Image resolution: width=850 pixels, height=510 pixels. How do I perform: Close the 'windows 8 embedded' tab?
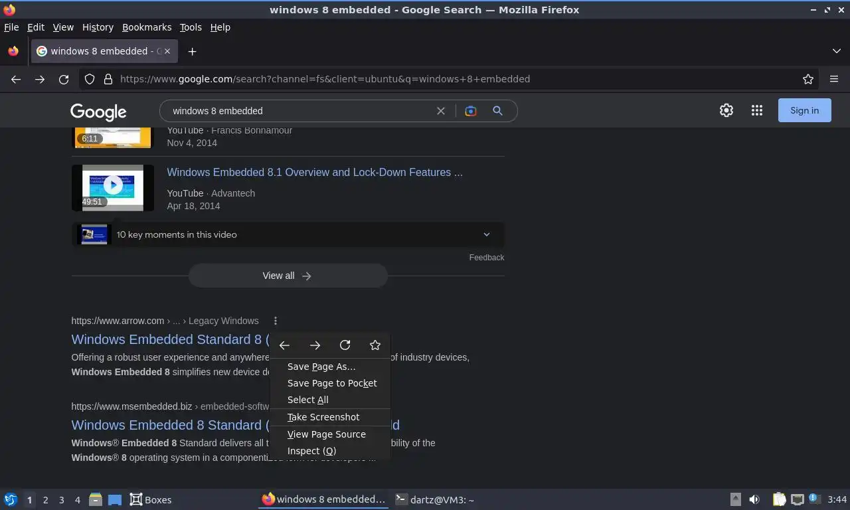(167, 51)
